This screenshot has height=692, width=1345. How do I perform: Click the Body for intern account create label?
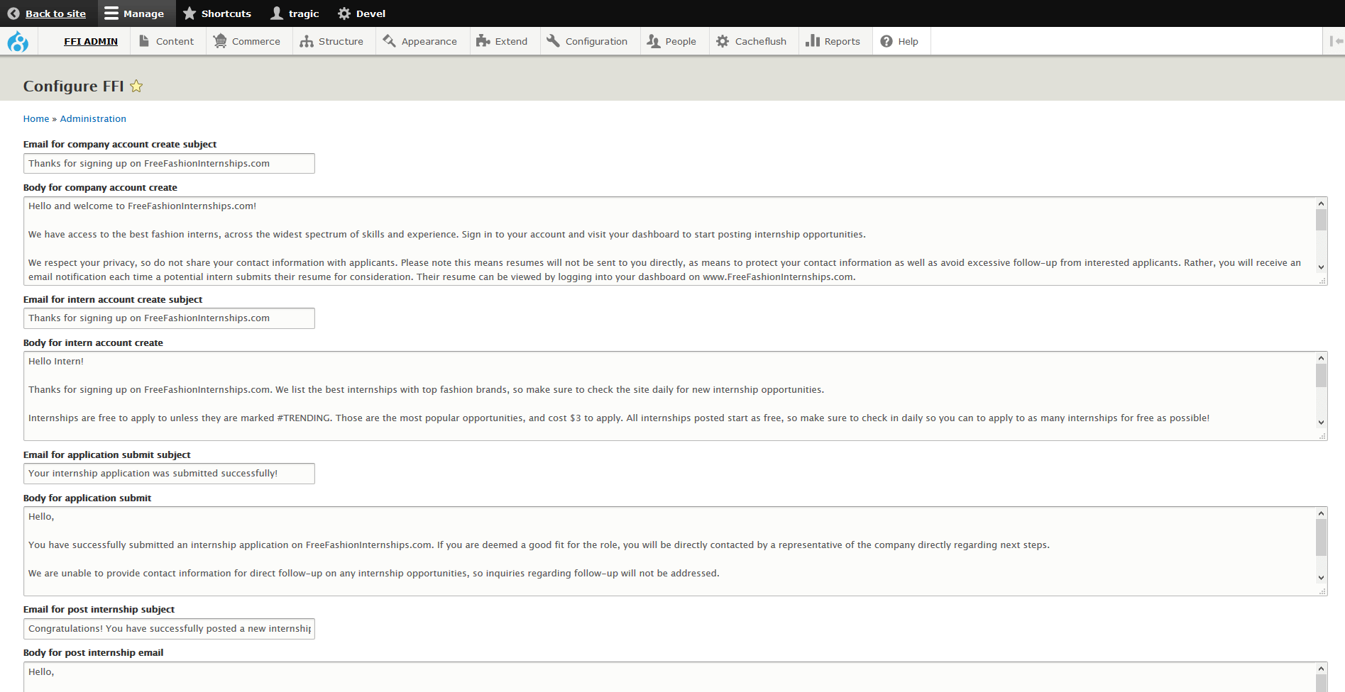pyautogui.click(x=93, y=342)
